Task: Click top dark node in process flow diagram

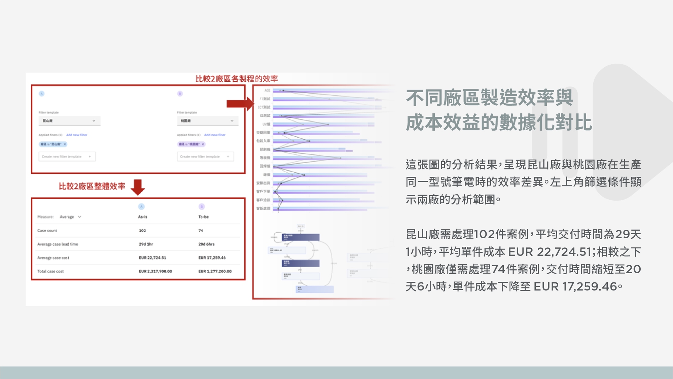Action: pyautogui.click(x=300, y=237)
